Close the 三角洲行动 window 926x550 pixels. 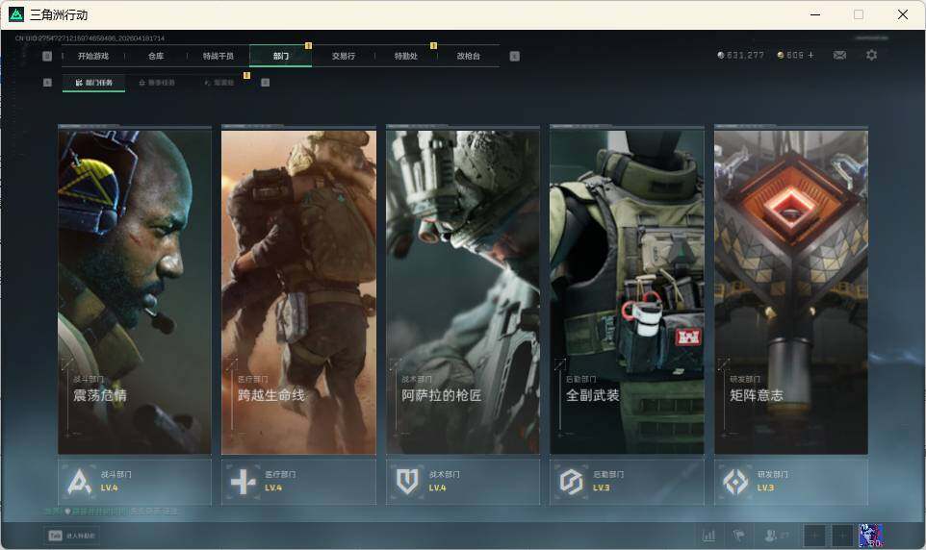(x=902, y=14)
